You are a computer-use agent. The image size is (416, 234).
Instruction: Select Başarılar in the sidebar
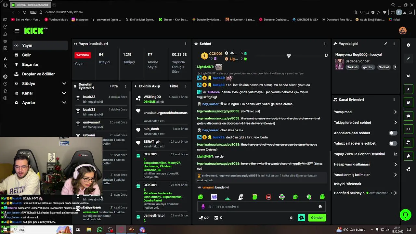[40, 65]
